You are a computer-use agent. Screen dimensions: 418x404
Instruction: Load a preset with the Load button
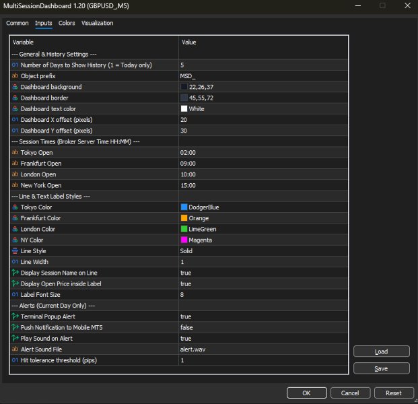coord(381,351)
